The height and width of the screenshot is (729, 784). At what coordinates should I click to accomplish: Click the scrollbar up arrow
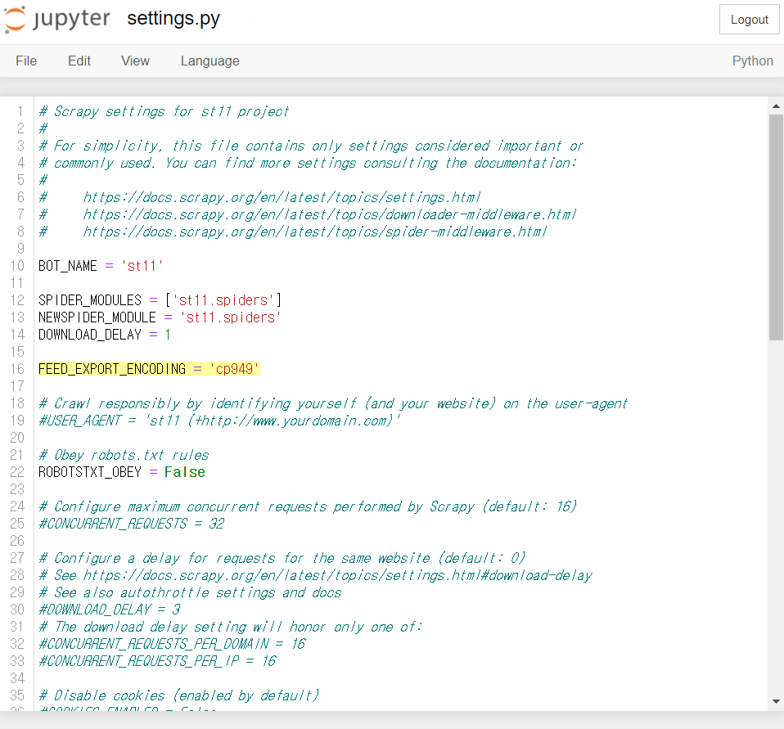pos(776,106)
